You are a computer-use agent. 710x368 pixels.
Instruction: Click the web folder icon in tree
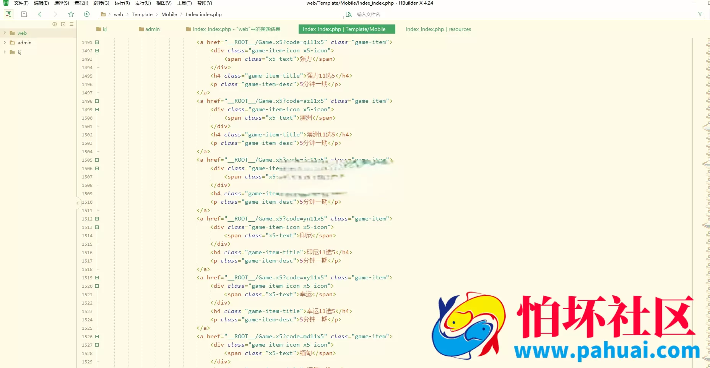point(12,33)
